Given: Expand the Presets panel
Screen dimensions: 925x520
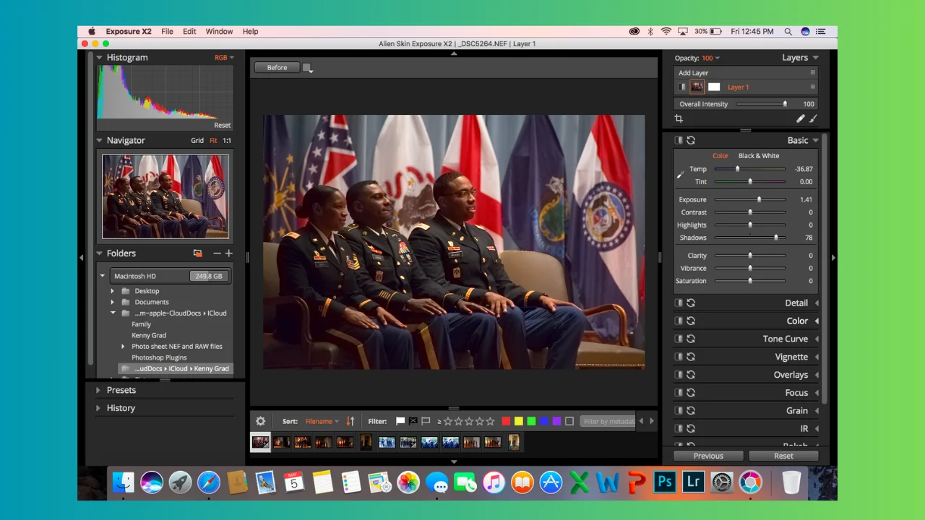Looking at the screenshot, I should coord(99,390).
